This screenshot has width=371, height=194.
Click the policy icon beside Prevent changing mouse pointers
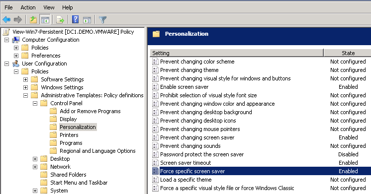(155, 129)
